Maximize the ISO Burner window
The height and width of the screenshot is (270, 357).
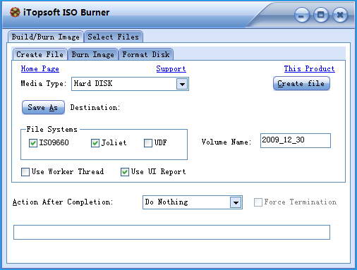pos(321,15)
